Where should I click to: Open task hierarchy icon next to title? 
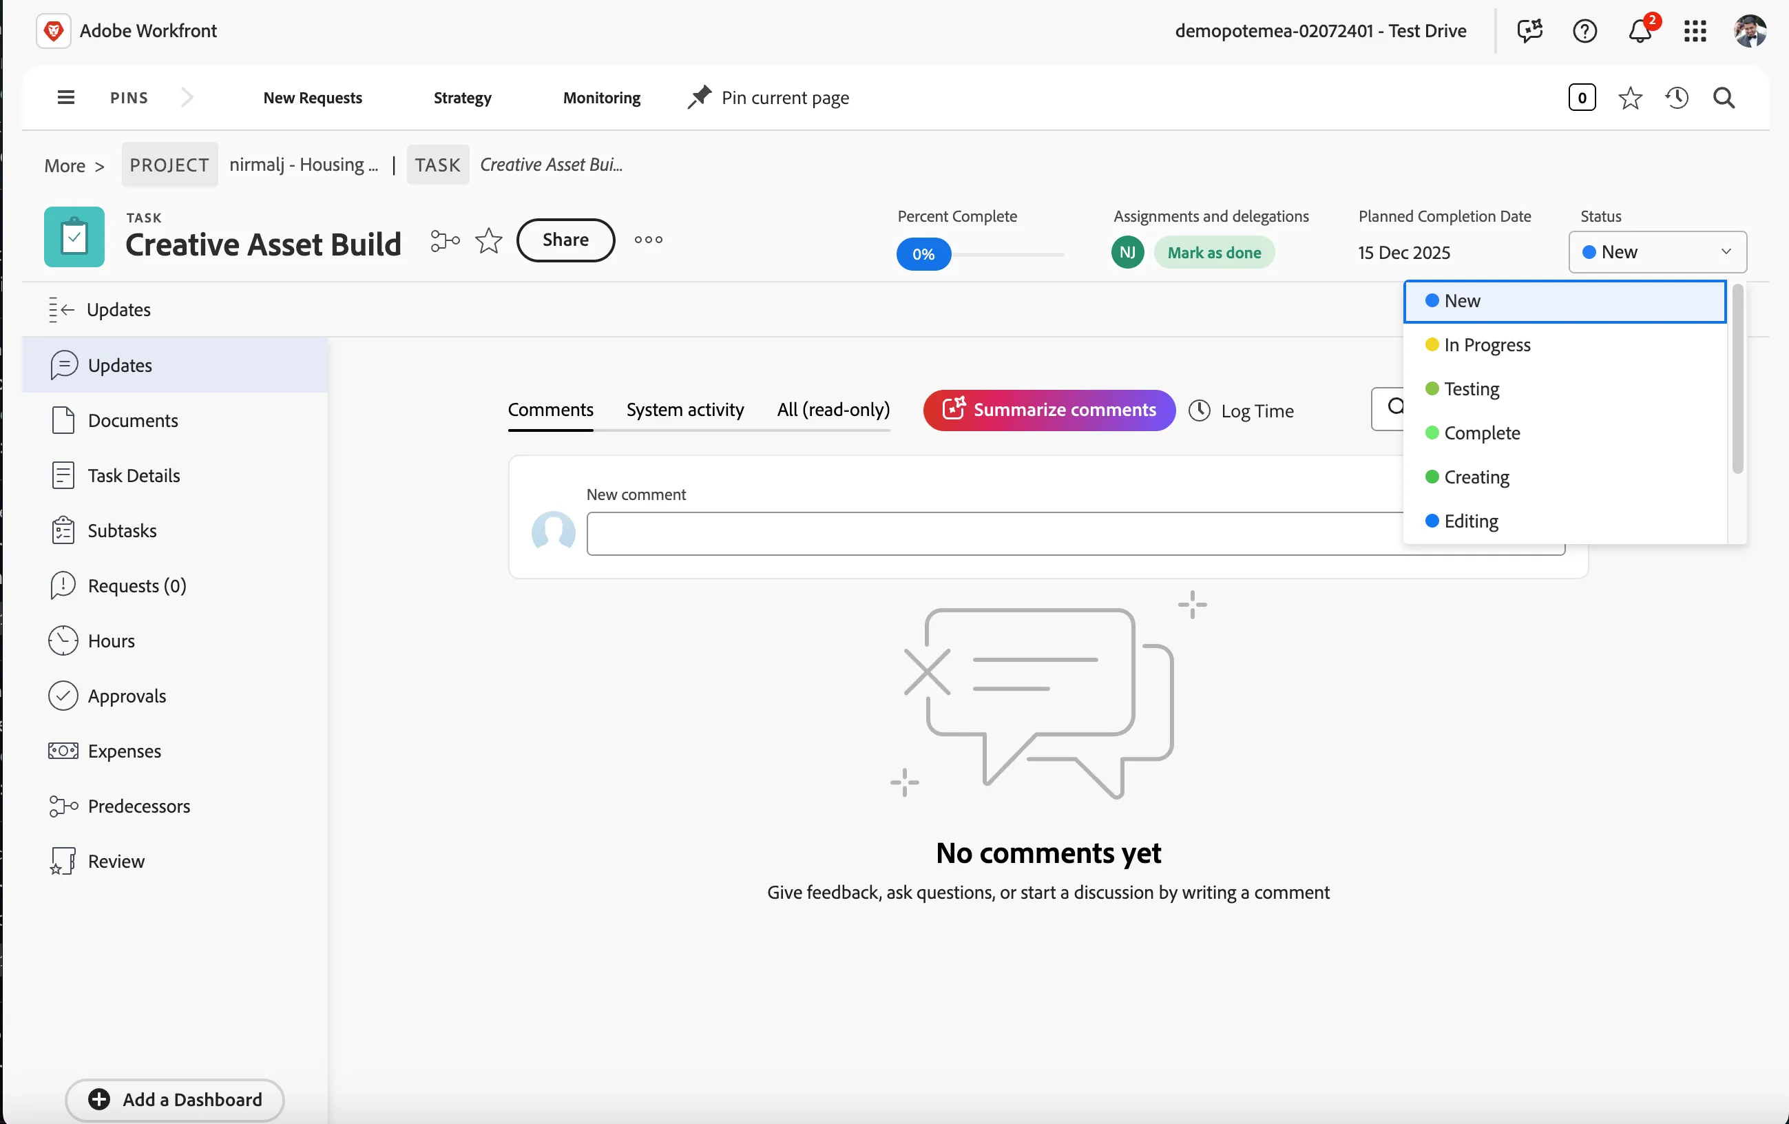pos(445,240)
